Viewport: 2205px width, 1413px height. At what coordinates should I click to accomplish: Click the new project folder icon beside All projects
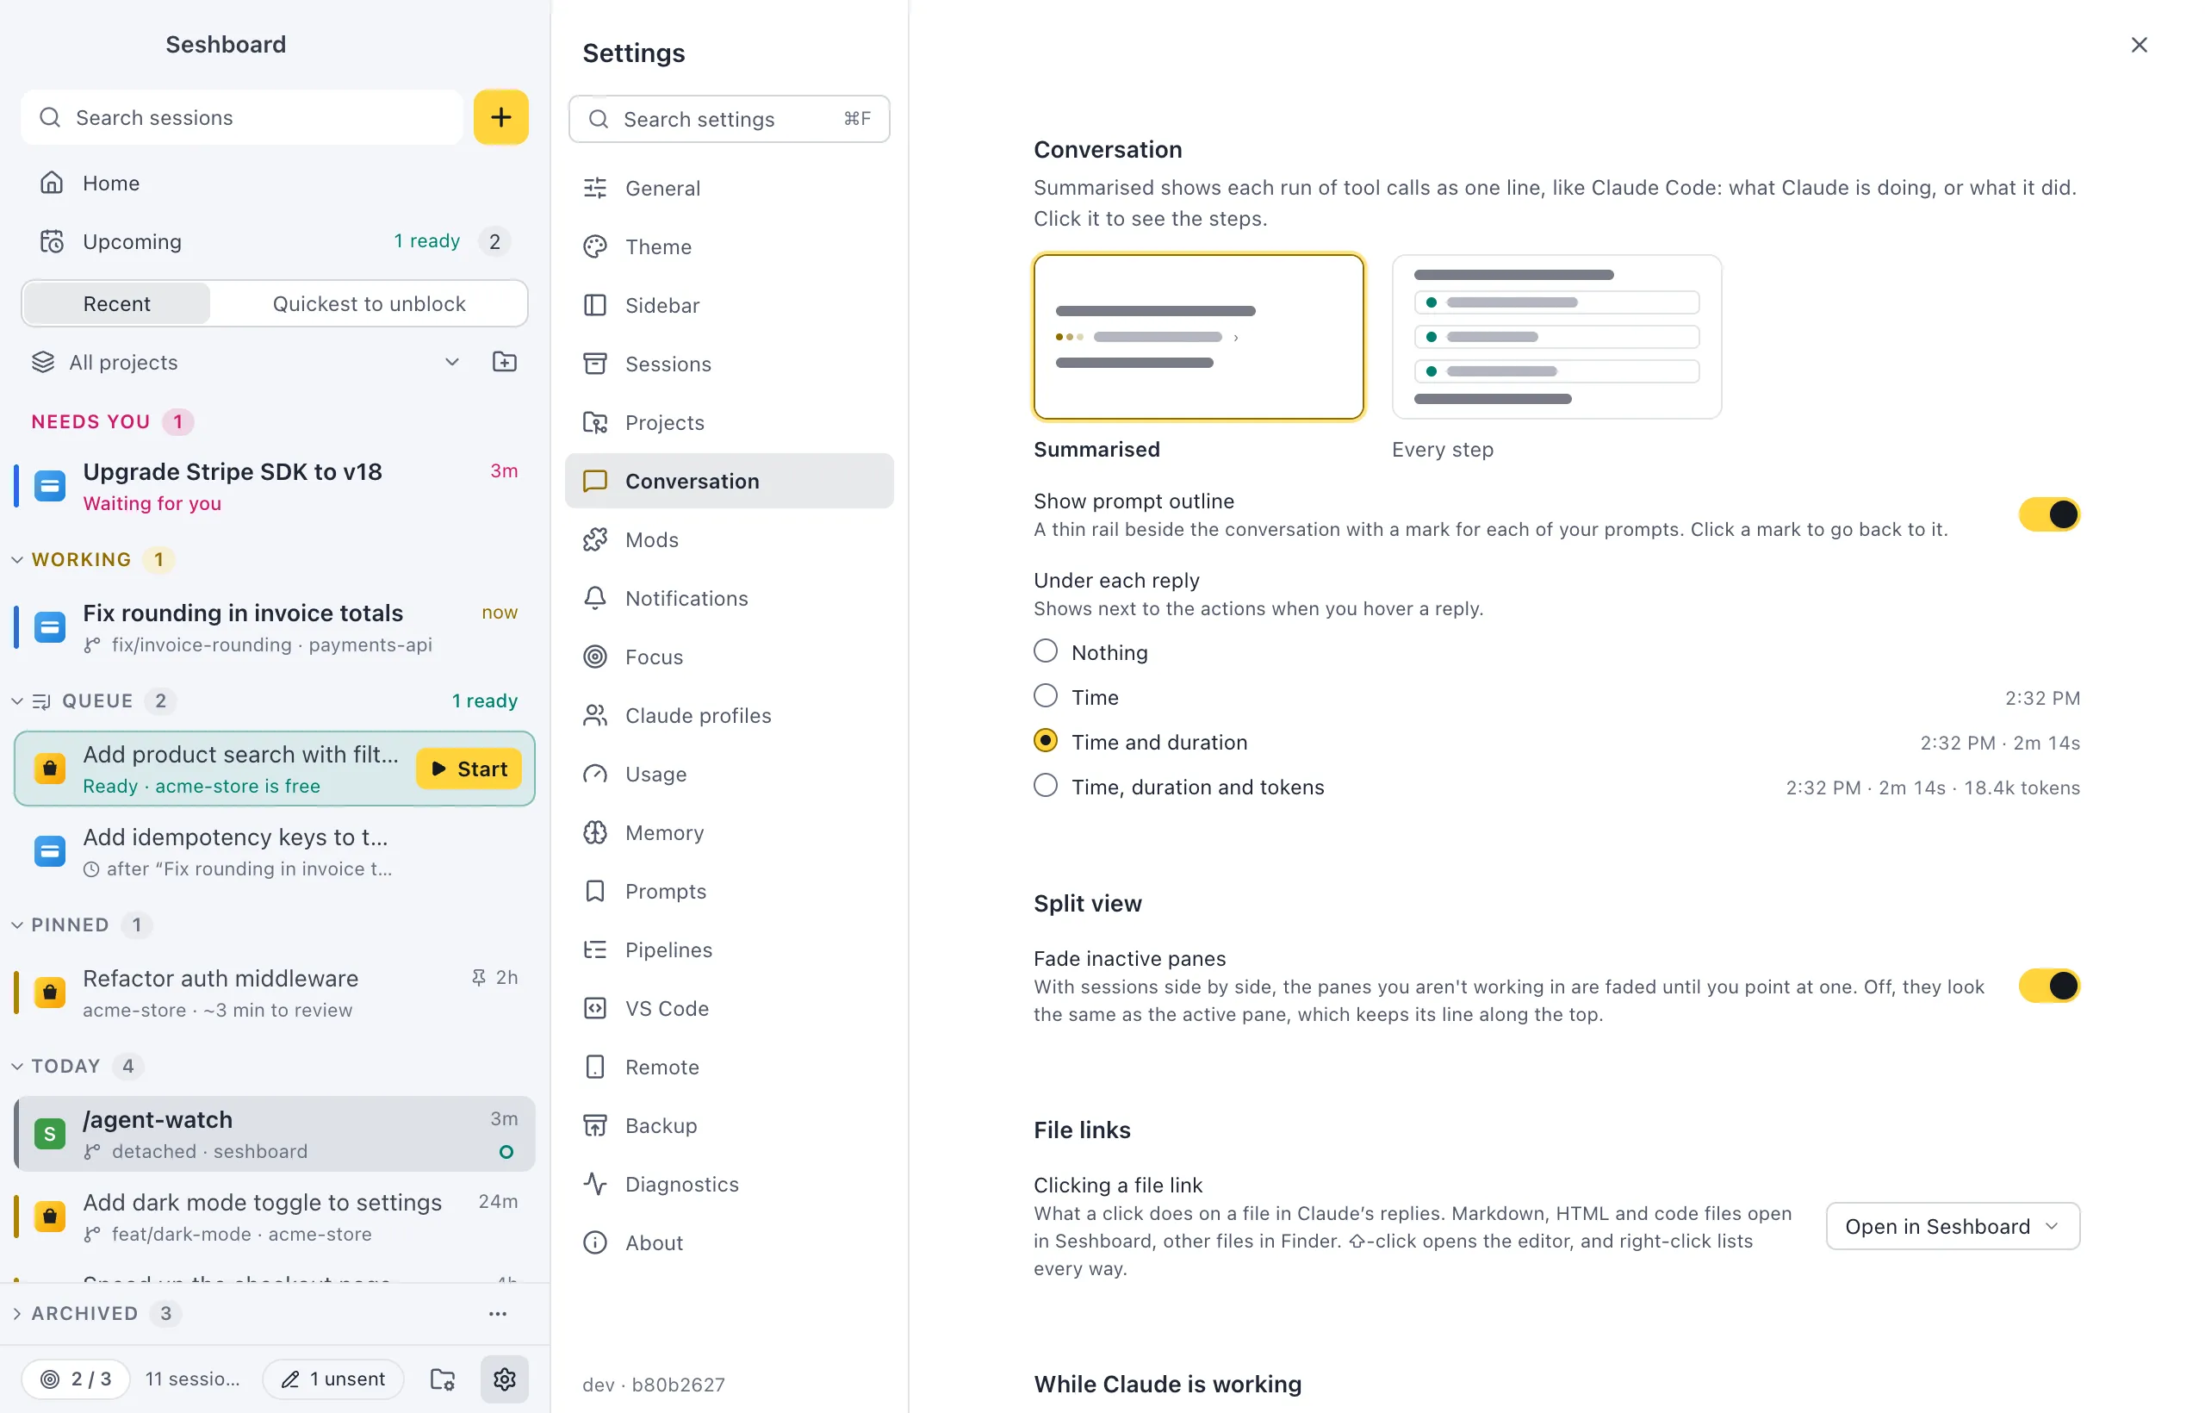click(x=505, y=362)
